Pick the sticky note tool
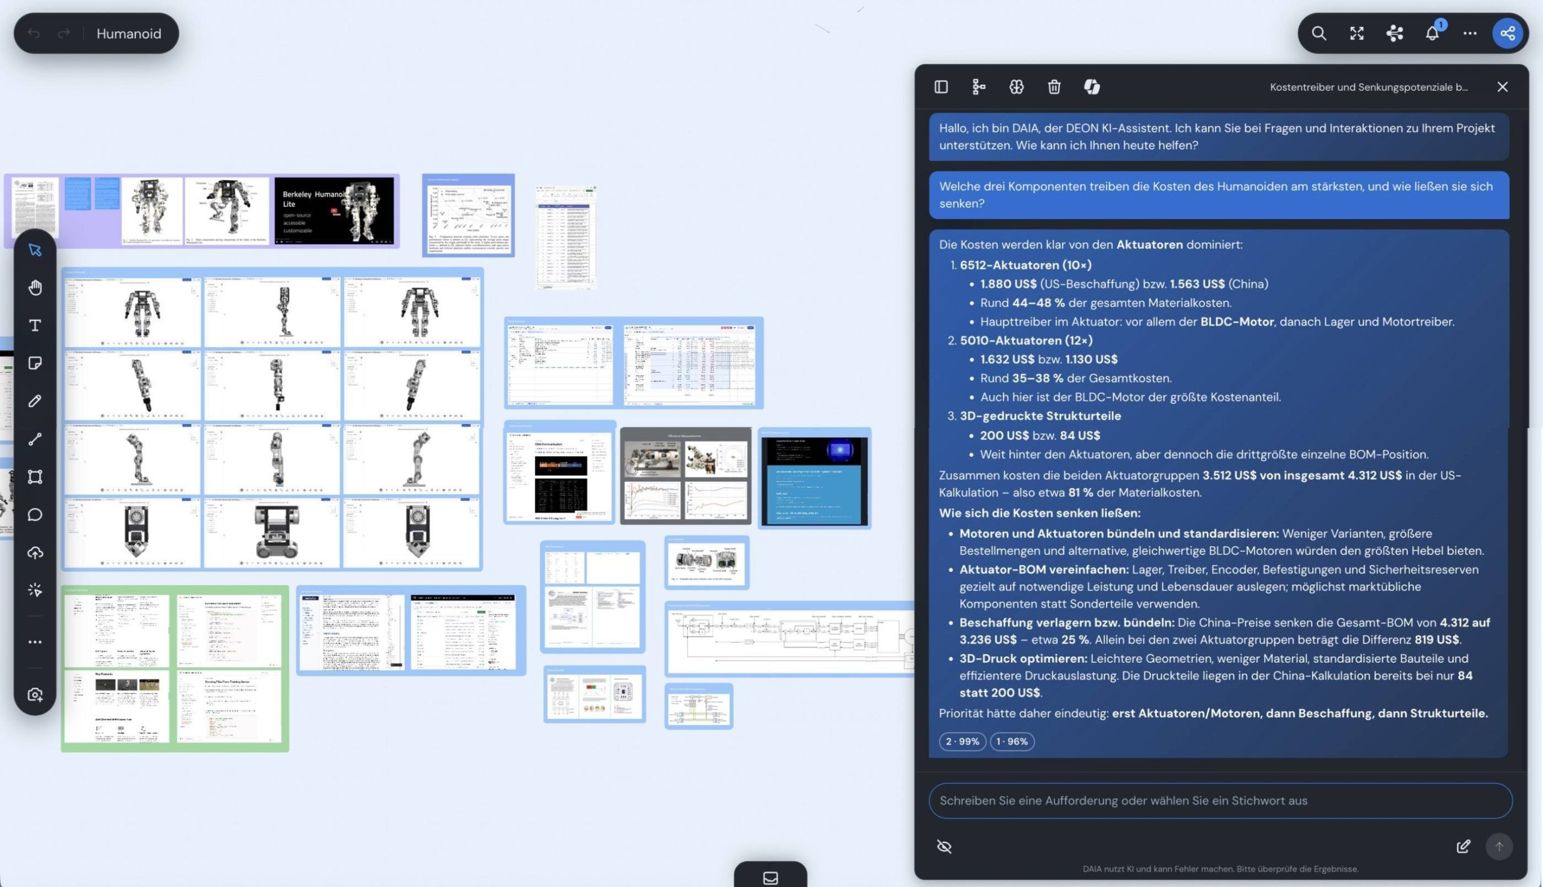Viewport: 1543px width, 887px height. [35, 363]
